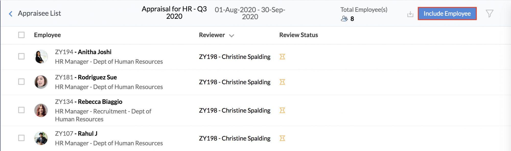This screenshot has width=511, height=151.
Task: Open Rahul J's profile picture
Action: [x=41, y=138]
